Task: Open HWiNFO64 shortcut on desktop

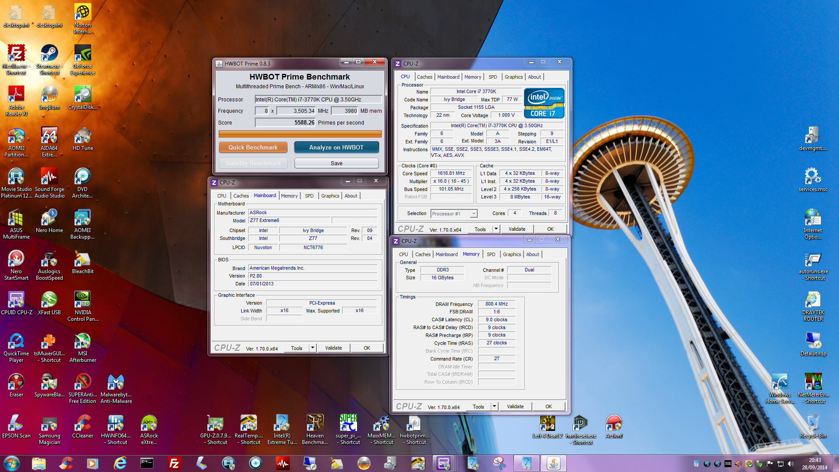Action: [116, 429]
